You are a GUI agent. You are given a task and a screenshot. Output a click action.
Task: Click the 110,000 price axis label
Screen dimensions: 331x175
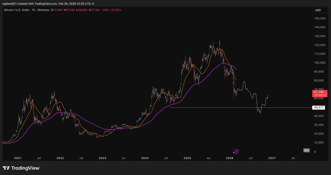click(x=320, y=54)
